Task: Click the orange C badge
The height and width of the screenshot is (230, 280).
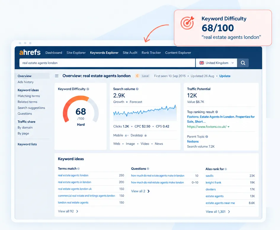Action: pos(137,76)
